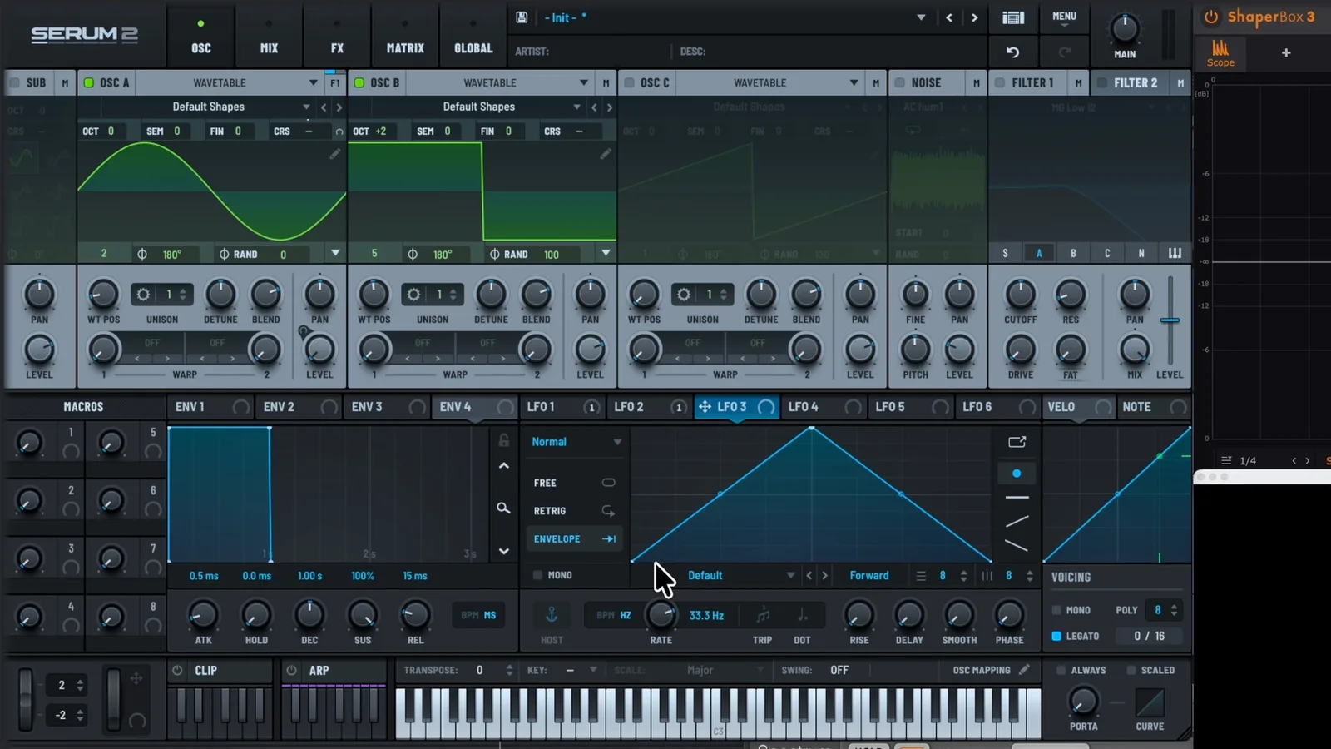Open the ShaperBox Scope shaper
The image size is (1331, 749).
click(1220, 53)
